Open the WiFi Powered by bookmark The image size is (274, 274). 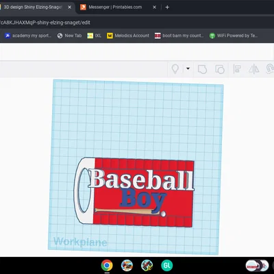coord(234,36)
